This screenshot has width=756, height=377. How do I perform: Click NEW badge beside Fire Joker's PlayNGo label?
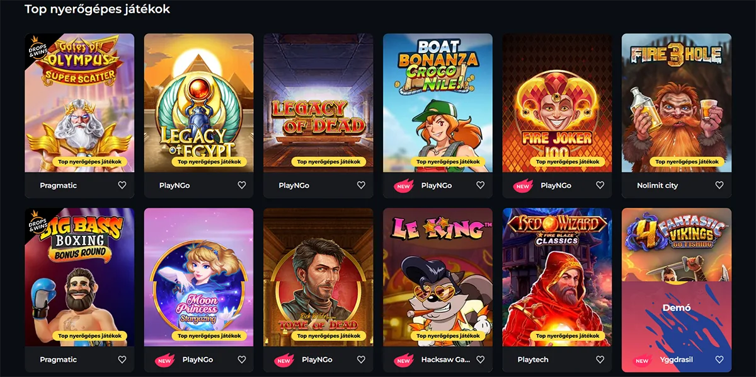pyautogui.click(x=523, y=186)
